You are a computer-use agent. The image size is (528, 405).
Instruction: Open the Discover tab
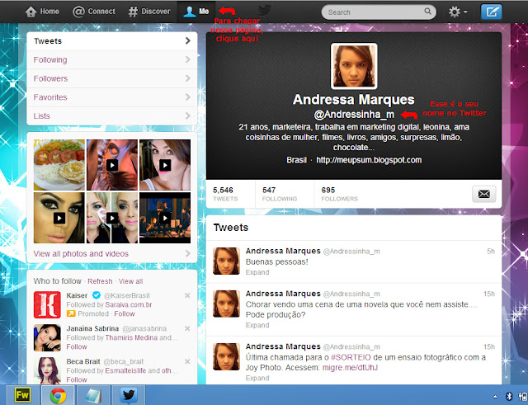(x=149, y=12)
